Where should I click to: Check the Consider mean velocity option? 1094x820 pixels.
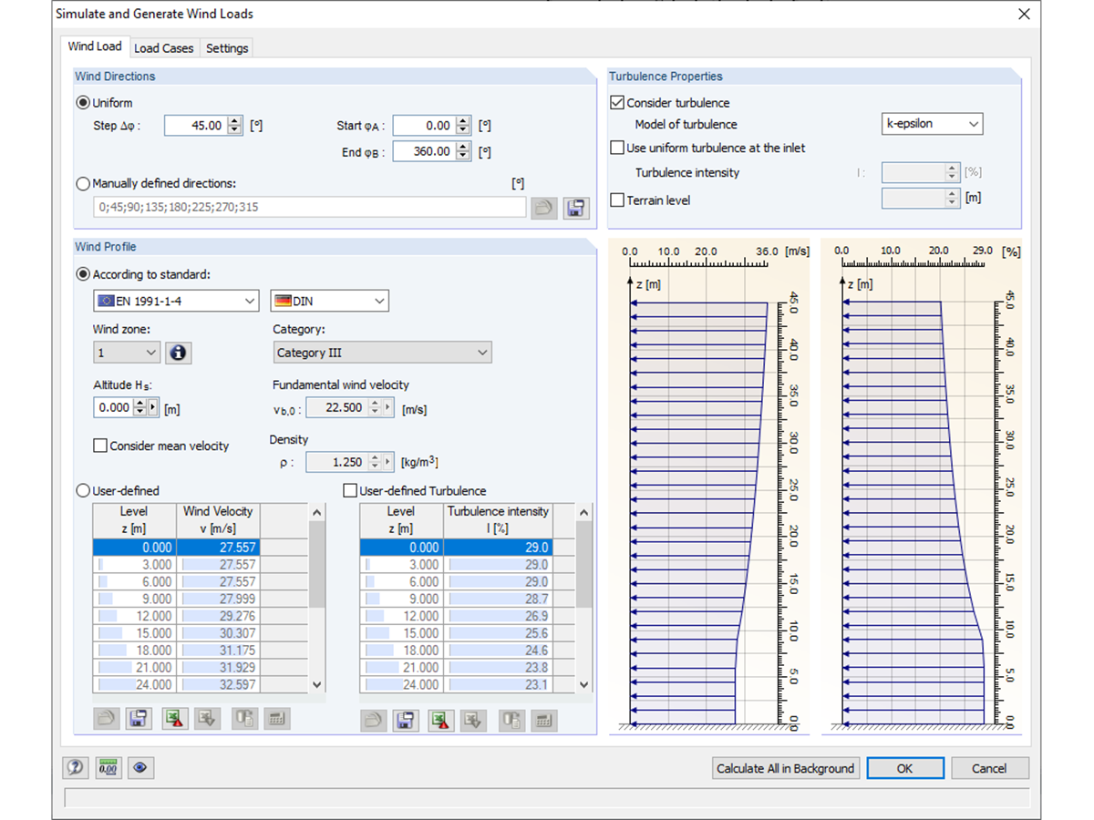pyautogui.click(x=101, y=446)
